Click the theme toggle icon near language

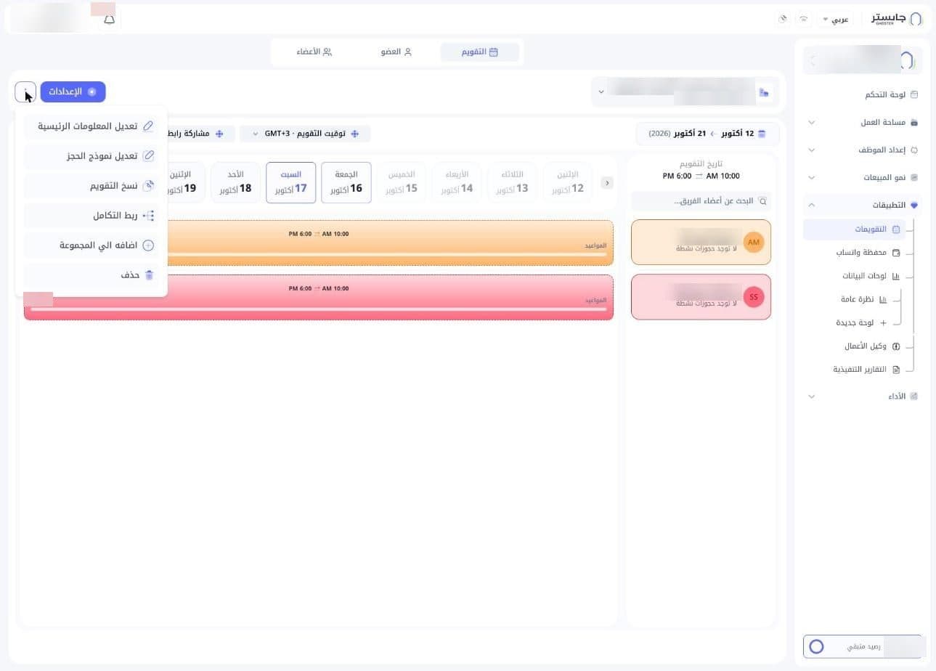[783, 19]
